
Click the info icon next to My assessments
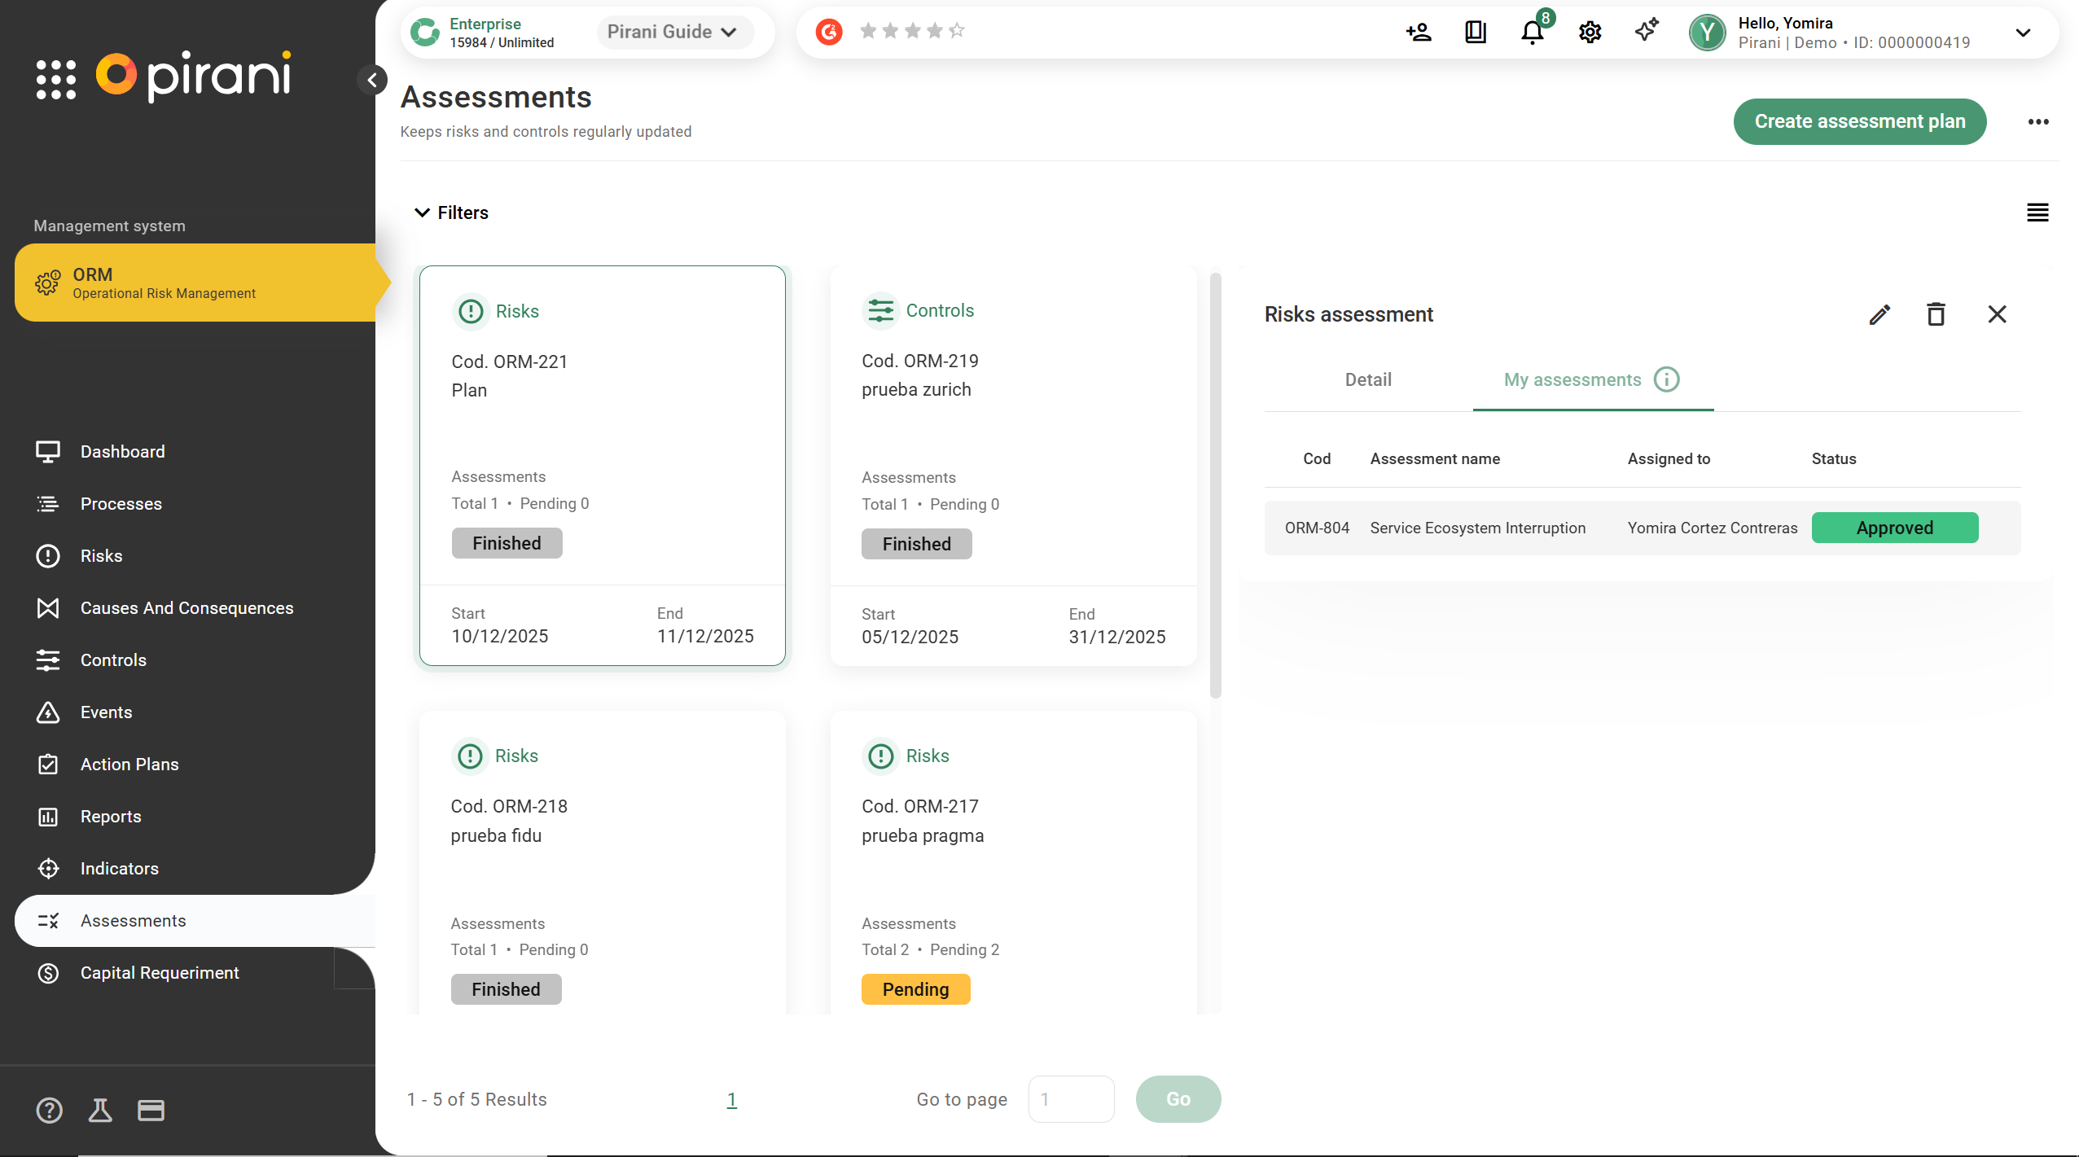tap(1666, 379)
